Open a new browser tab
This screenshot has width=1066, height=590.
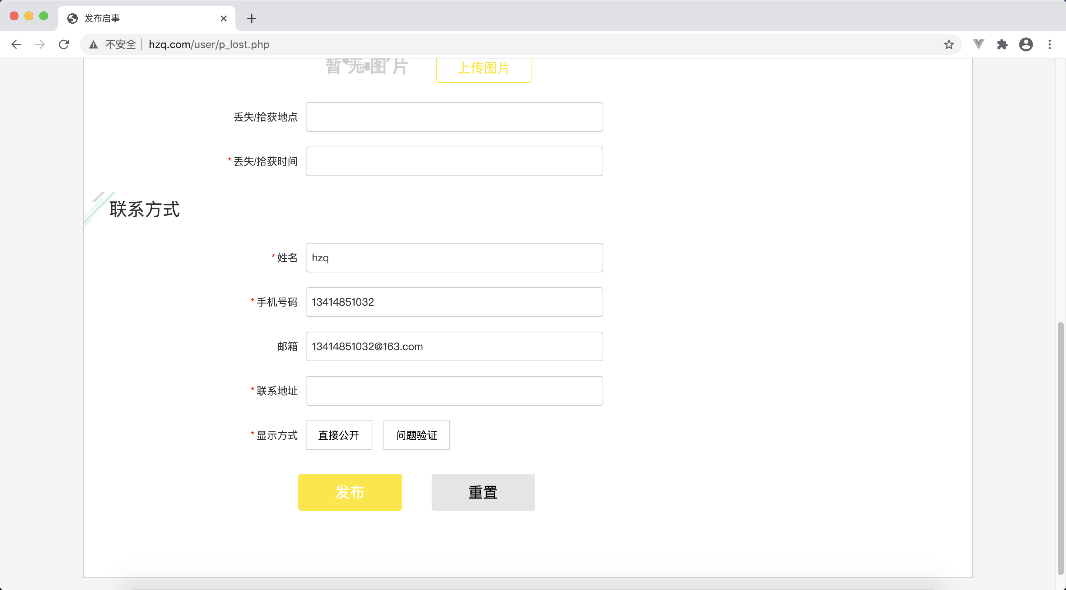click(x=251, y=18)
